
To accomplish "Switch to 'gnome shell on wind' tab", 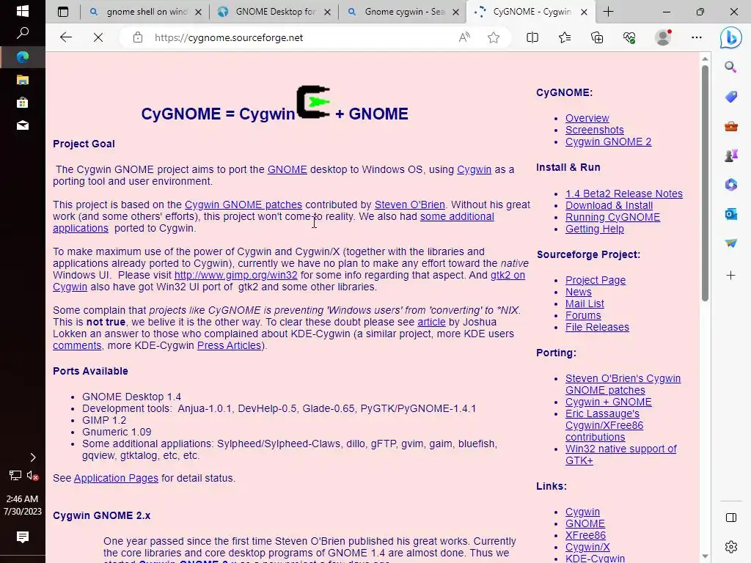I will 146,12.
